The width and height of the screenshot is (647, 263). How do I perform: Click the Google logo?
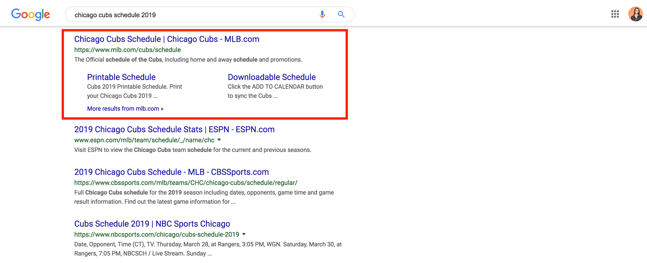30,14
